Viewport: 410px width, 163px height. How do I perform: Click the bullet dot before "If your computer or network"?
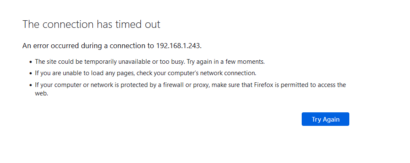[31, 85]
